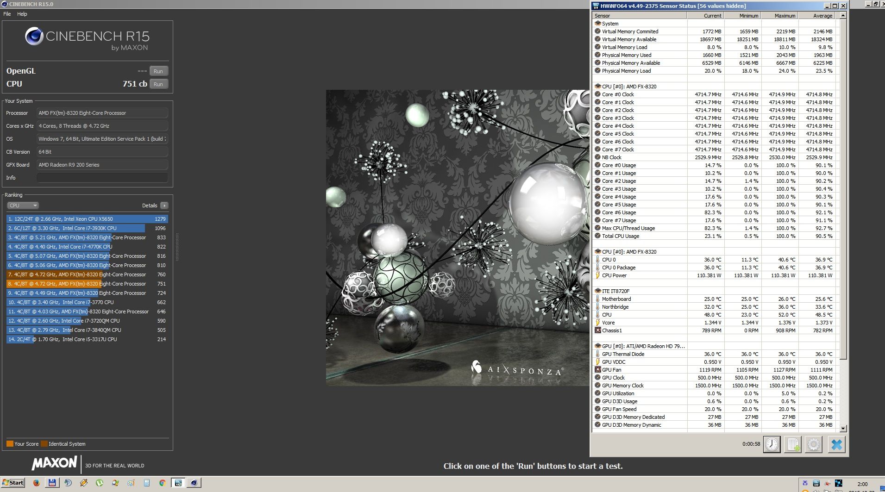Expand ranking Details with arrow button

pyautogui.click(x=164, y=206)
